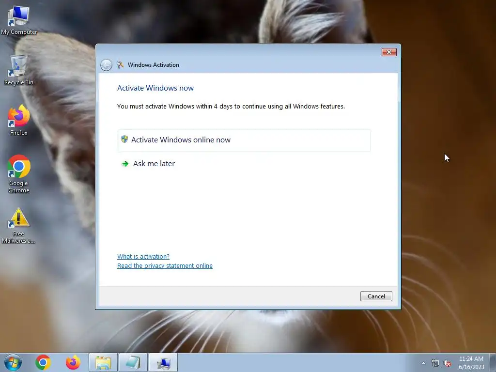The height and width of the screenshot is (372, 496).
Task: Click the shield icon beside Activate Windows online
Action: click(124, 139)
